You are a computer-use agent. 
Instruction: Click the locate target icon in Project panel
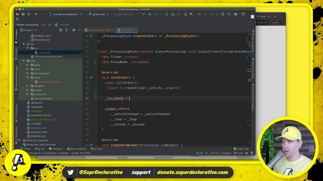pyautogui.click(x=61, y=30)
